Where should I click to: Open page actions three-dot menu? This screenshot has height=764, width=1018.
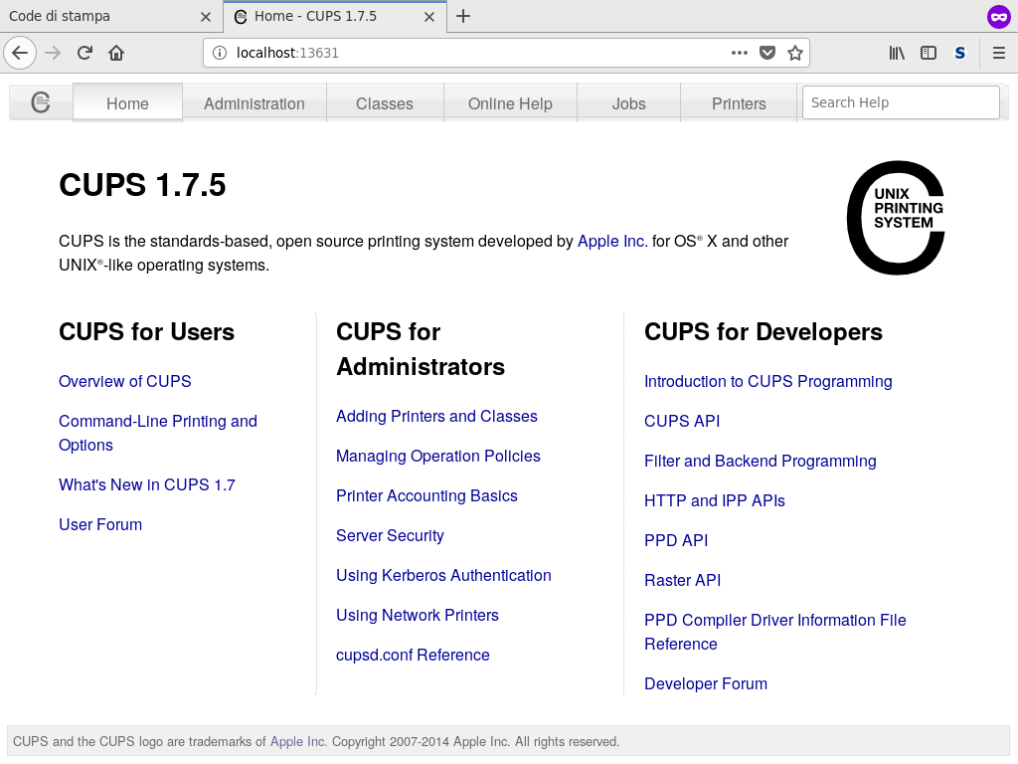(x=739, y=53)
